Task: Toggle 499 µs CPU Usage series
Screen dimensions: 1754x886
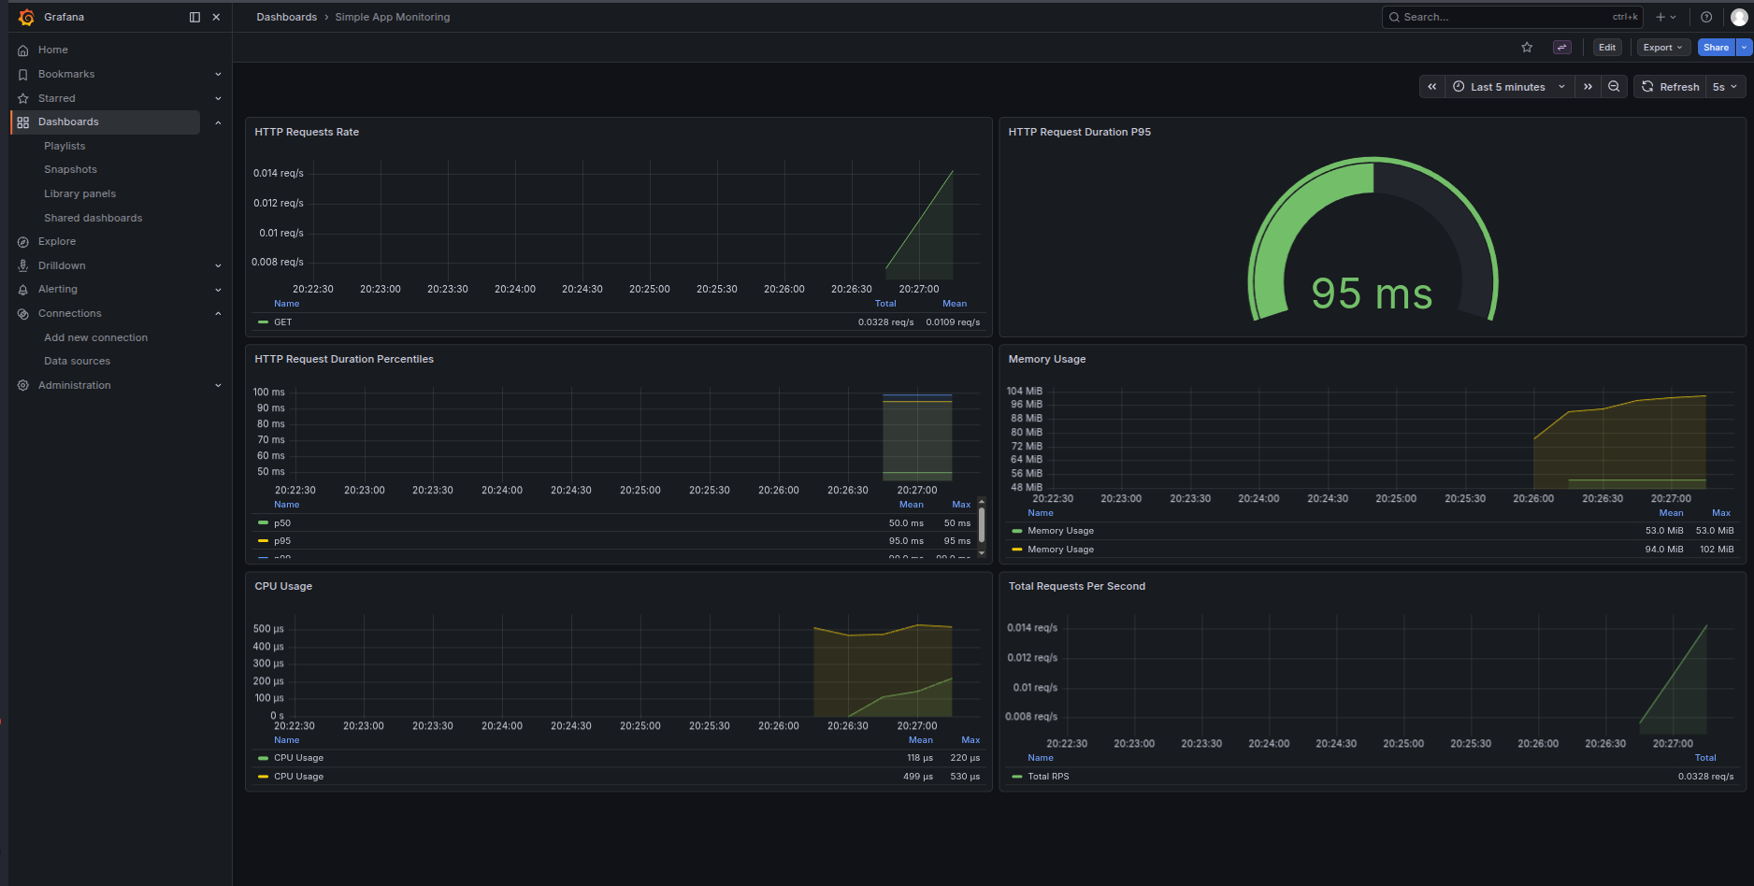Action: (x=298, y=777)
